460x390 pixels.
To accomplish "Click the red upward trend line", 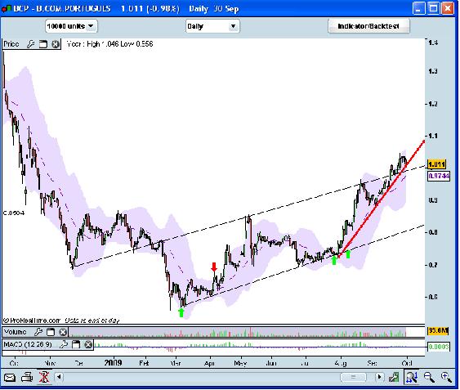I will tap(382, 199).
